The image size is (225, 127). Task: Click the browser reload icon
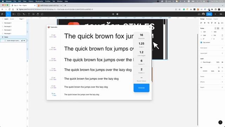9,10
